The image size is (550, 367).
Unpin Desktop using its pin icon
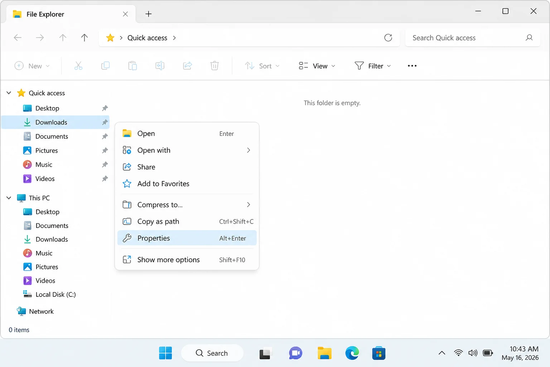105,108
